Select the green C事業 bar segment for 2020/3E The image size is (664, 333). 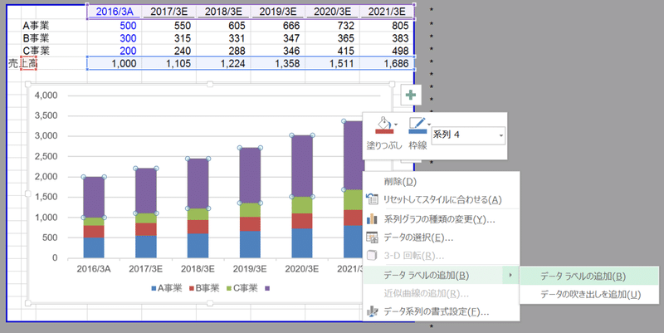click(x=302, y=205)
